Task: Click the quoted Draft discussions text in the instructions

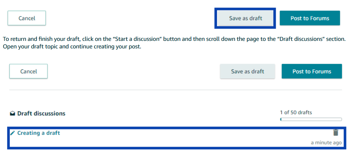Action: pyautogui.click(x=305, y=39)
